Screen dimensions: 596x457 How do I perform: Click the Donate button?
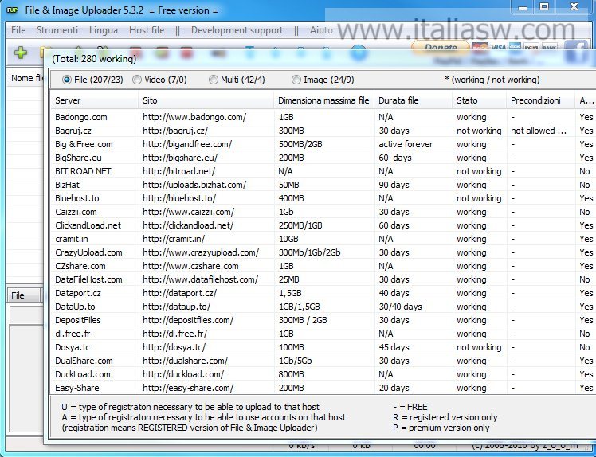click(441, 48)
